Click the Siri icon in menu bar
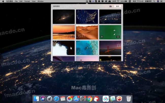The image size is (165, 103). point(158,1)
